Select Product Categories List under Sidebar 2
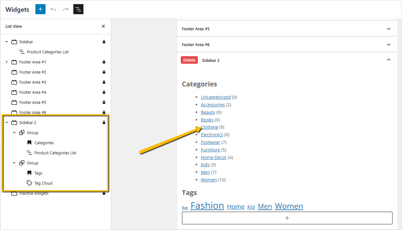The height and width of the screenshot is (230, 402). tap(55, 153)
